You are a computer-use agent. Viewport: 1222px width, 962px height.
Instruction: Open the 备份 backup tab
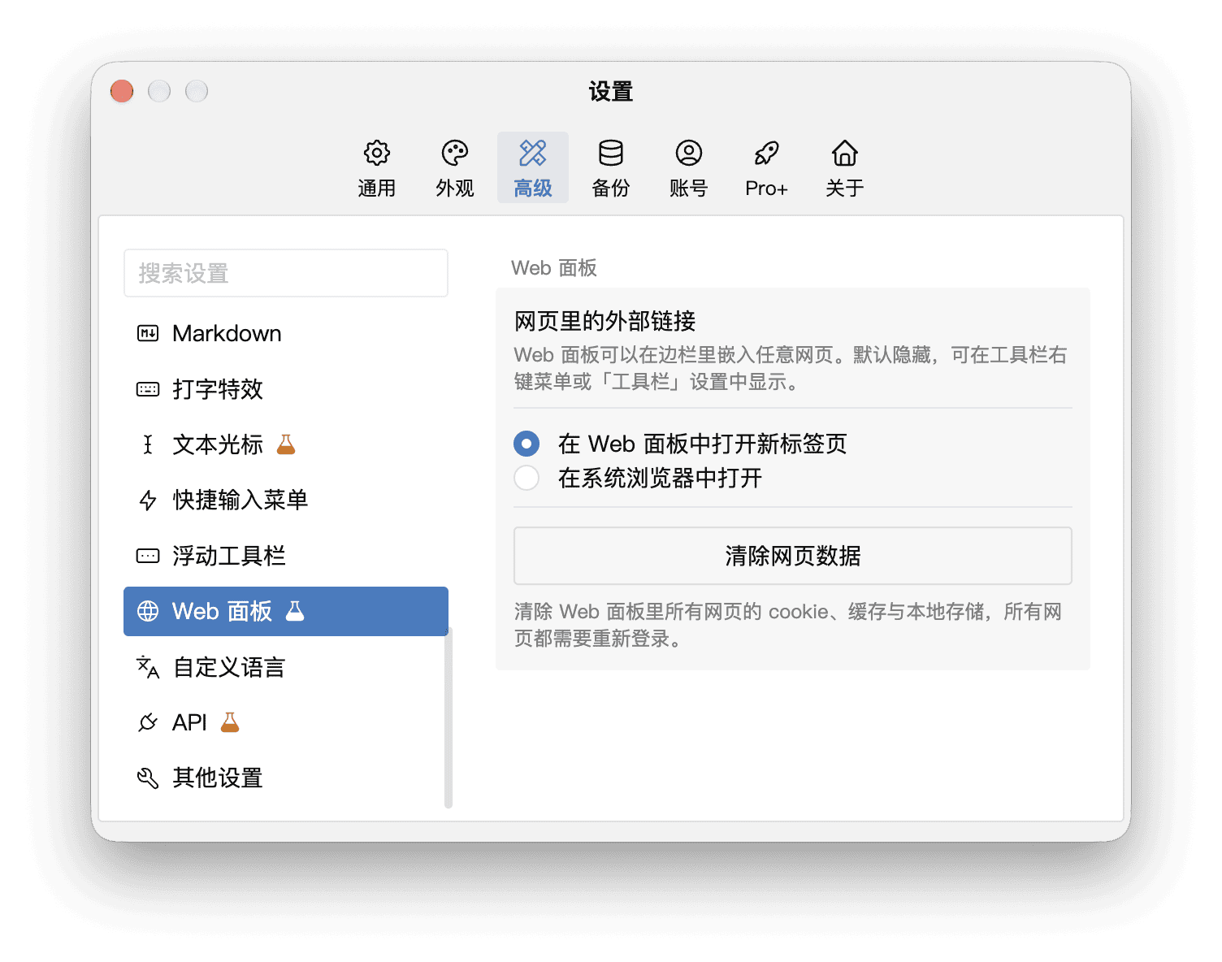[x=611, y=168]
